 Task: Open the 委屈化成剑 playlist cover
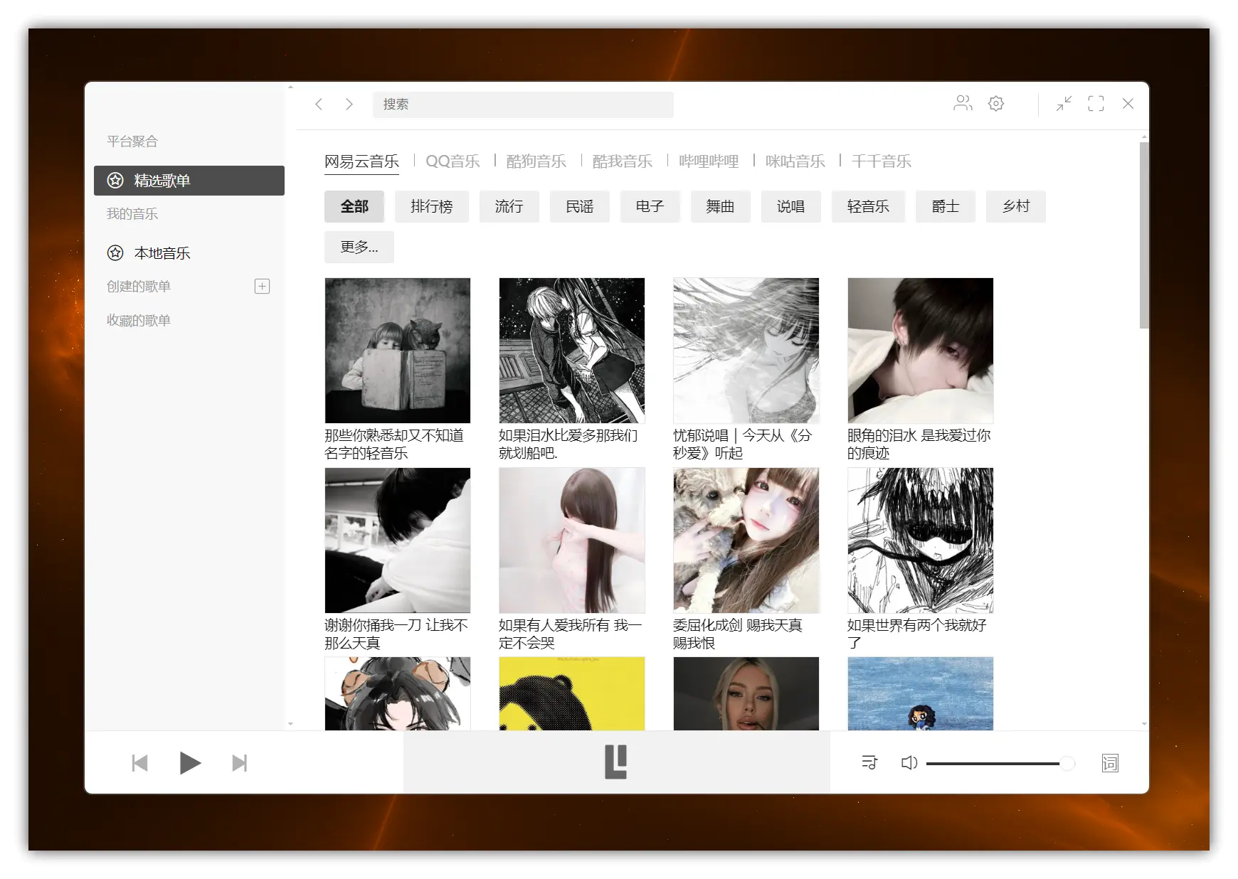point(746,540)
